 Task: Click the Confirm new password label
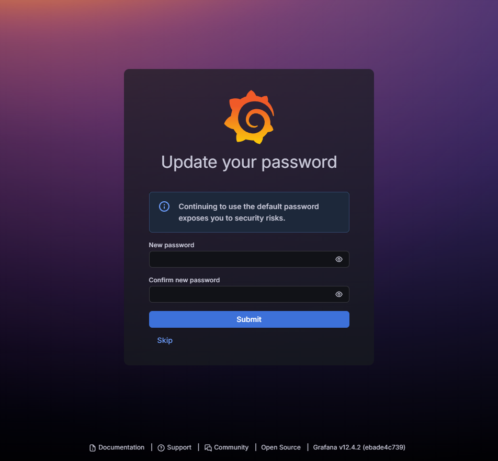click(184, 280)
